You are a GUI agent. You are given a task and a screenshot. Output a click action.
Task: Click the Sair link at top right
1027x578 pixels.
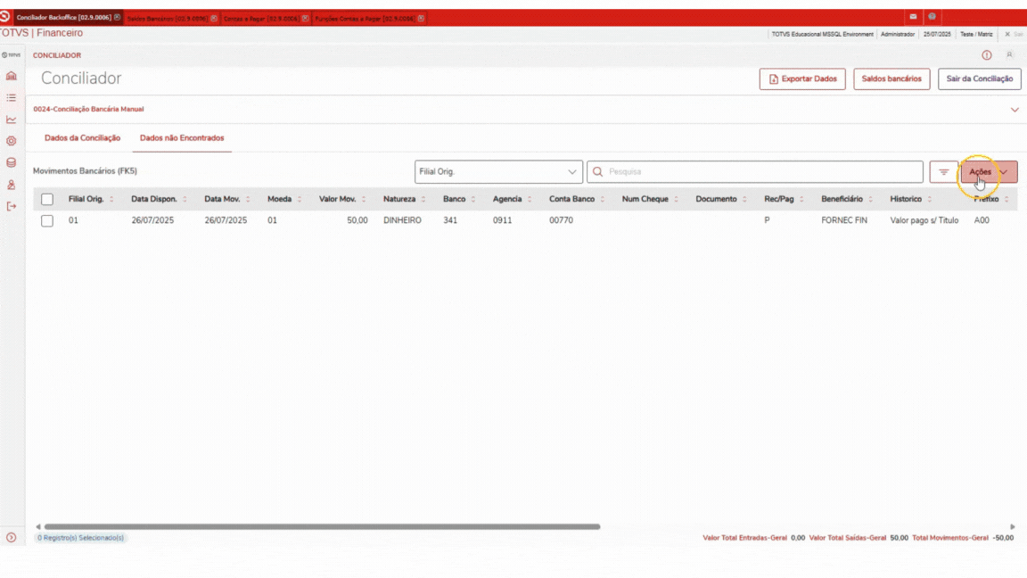[1015, 34]
